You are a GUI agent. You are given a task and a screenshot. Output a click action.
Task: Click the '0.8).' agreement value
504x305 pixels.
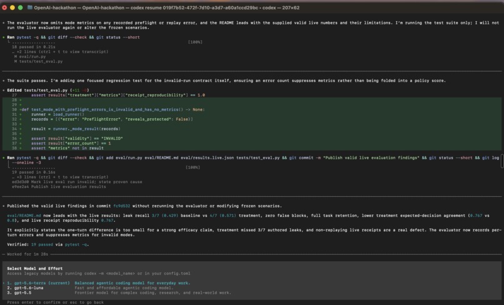(x=12, y=221)
